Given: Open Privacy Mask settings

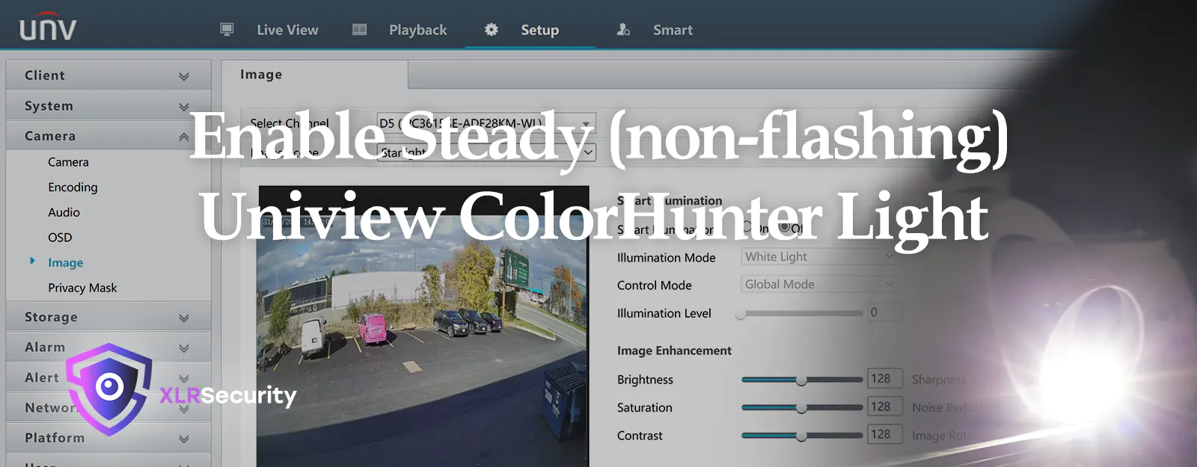Looking at the screenshot, I should [x=82, y=288].
